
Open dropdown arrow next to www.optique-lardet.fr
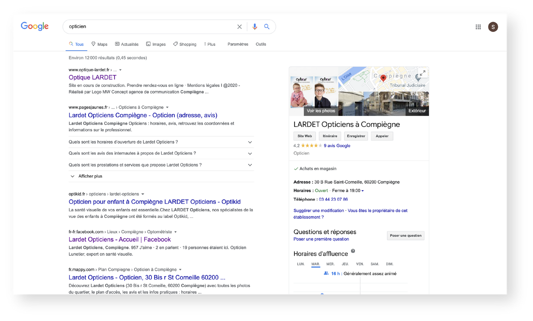120,70
